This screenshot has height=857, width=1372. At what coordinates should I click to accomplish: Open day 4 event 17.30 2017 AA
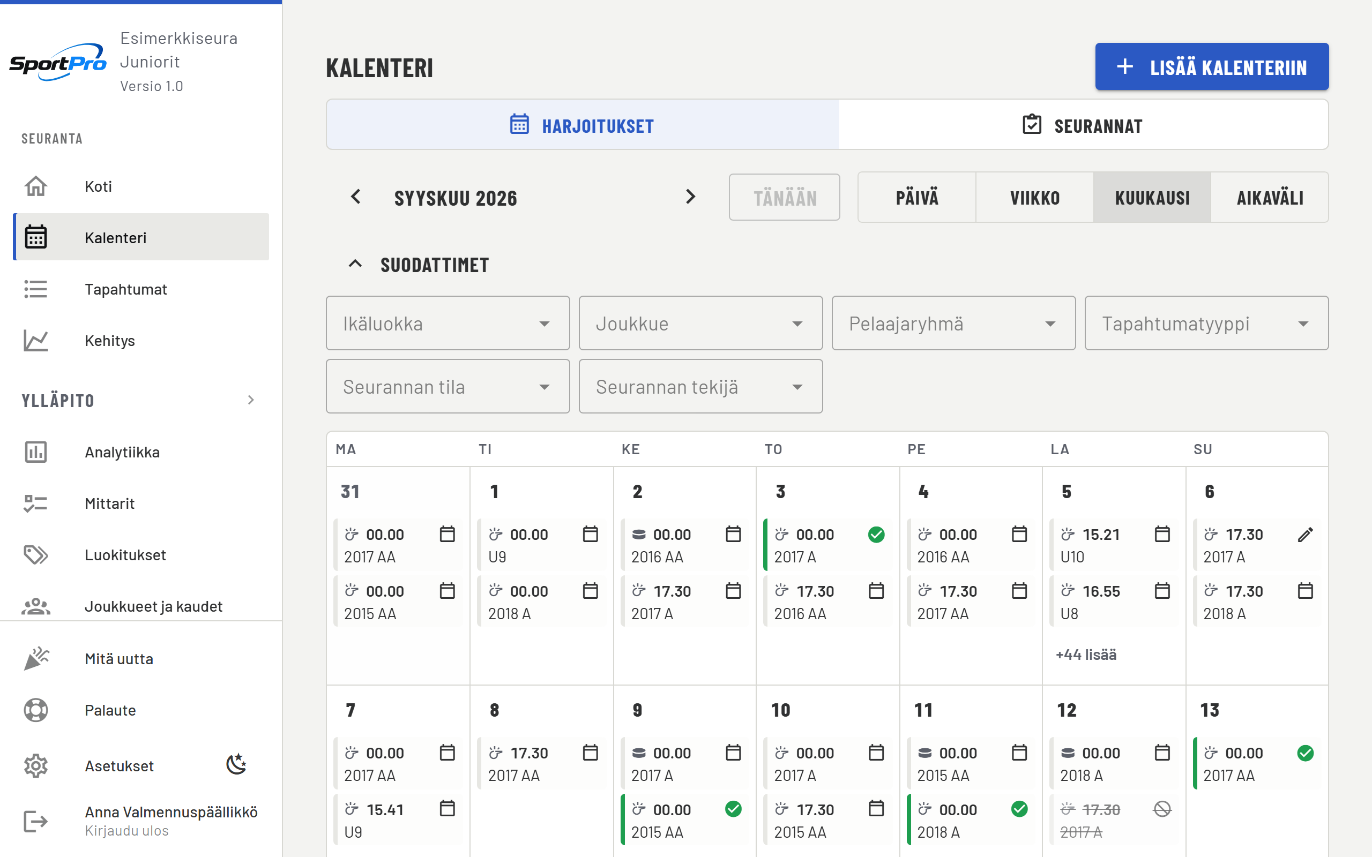click(971, 602)
